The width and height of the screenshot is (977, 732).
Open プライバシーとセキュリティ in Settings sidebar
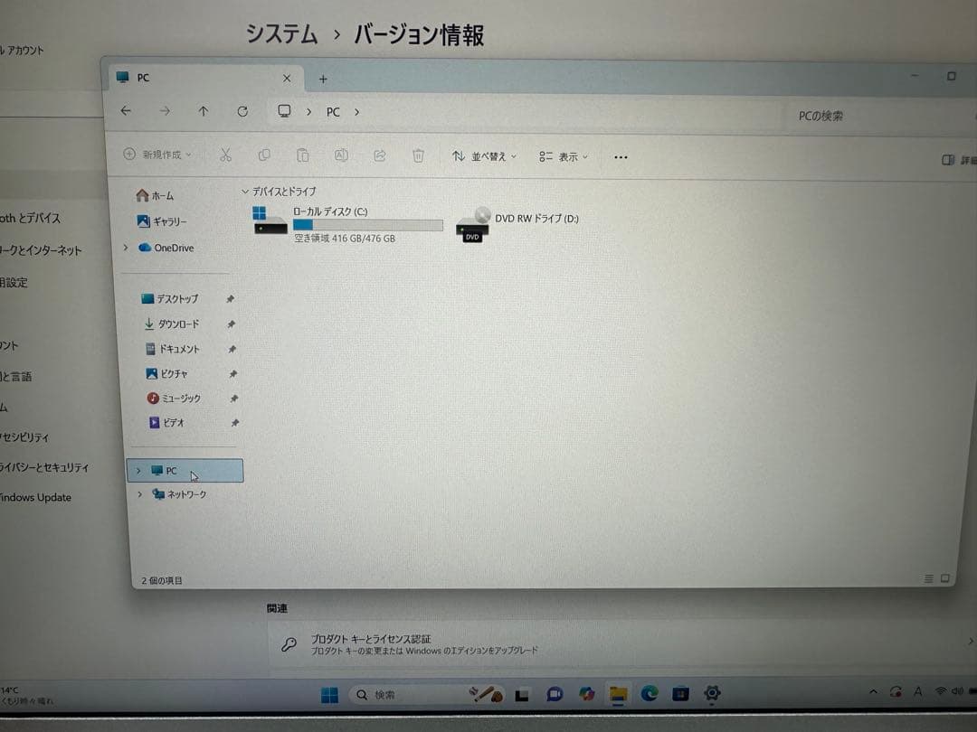(44, 467)
